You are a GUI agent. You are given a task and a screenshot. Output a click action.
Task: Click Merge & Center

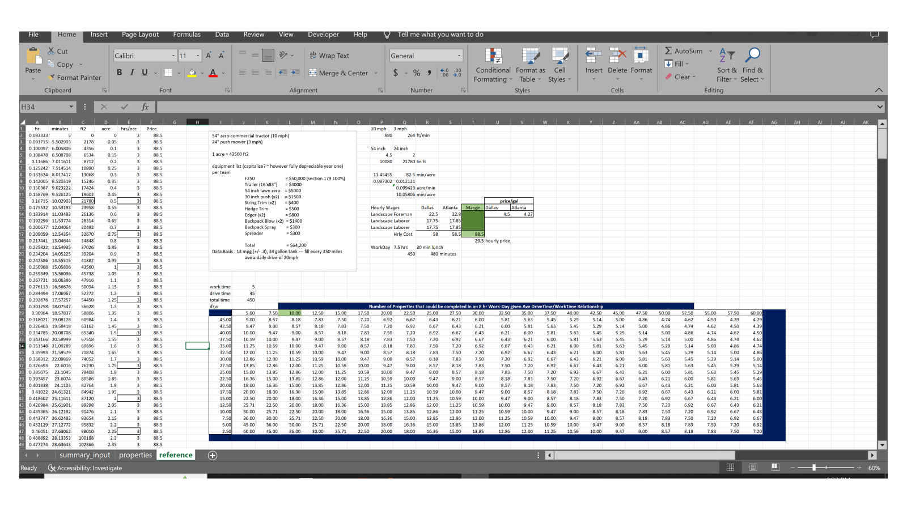click(339, 73)
